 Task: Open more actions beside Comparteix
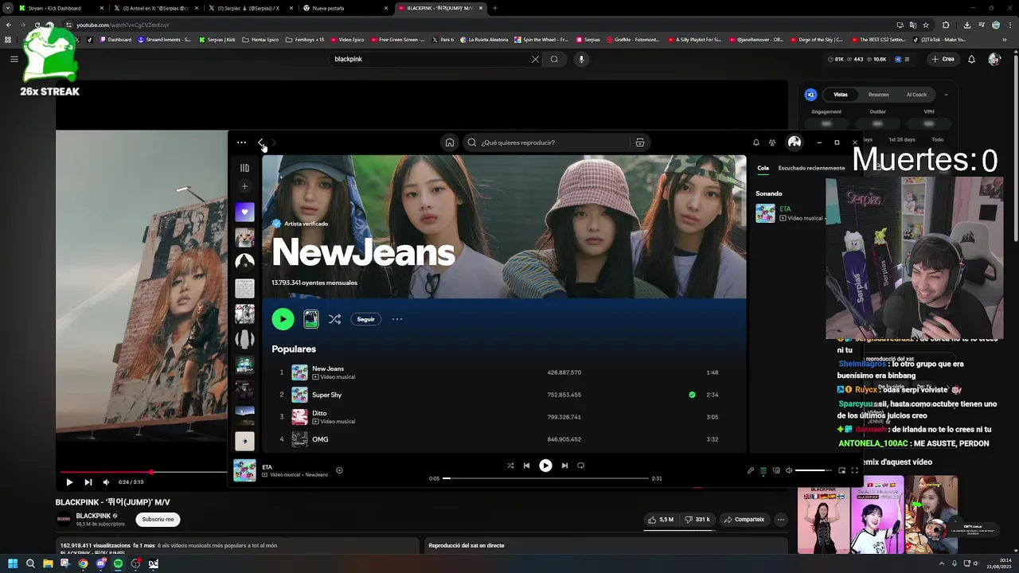(781, 520)
